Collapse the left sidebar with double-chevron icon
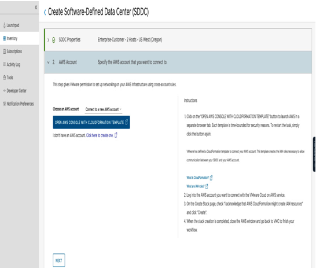The image size is (316, 269). [x=36, y=8]
